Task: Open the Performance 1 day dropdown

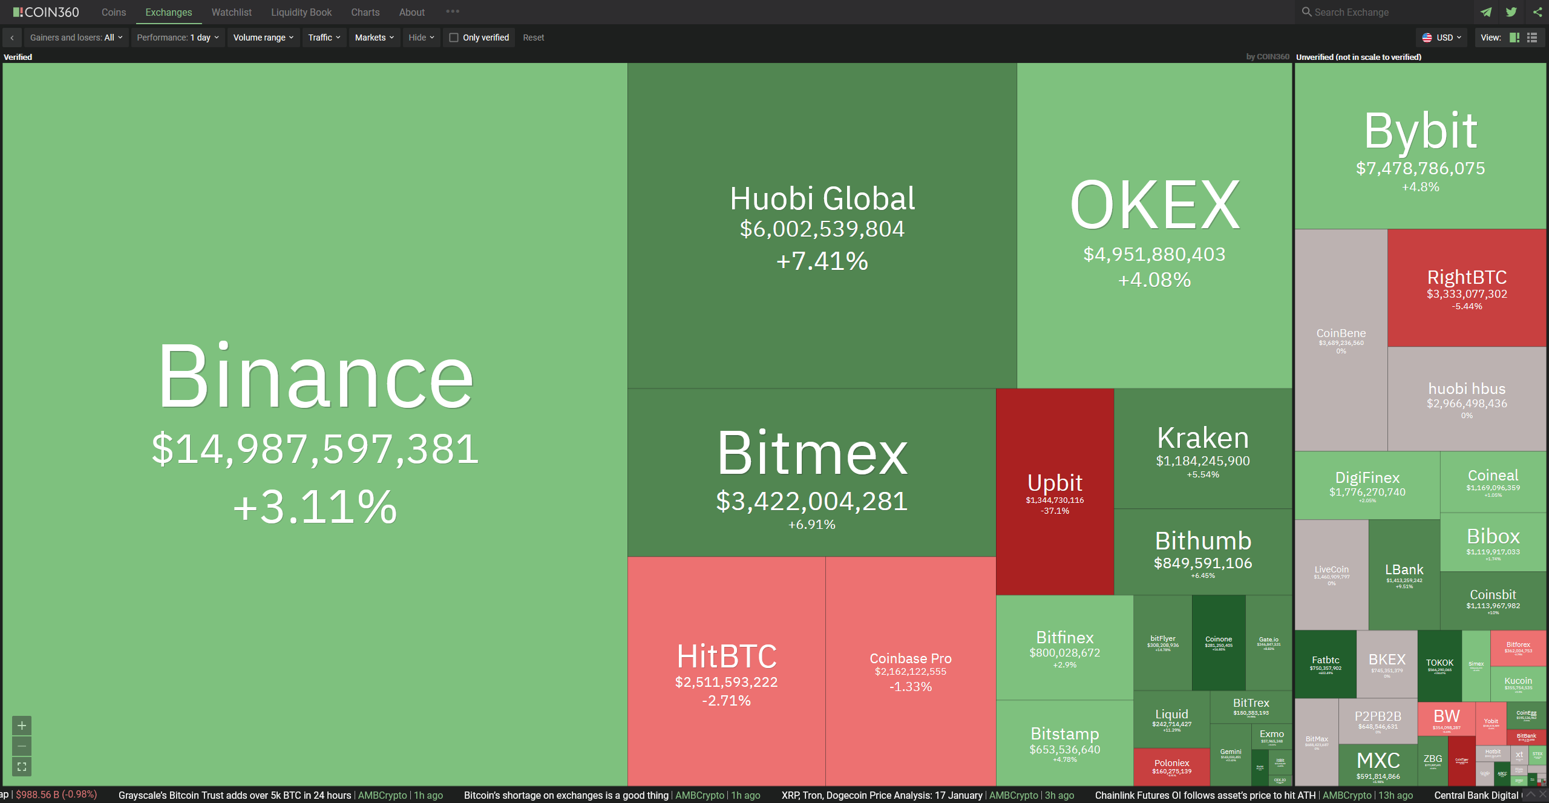Action: pyautogui.click(x=178, y=38)
